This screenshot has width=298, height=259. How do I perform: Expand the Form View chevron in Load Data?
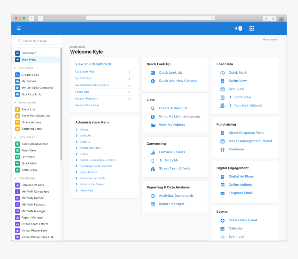click(230, 97)
